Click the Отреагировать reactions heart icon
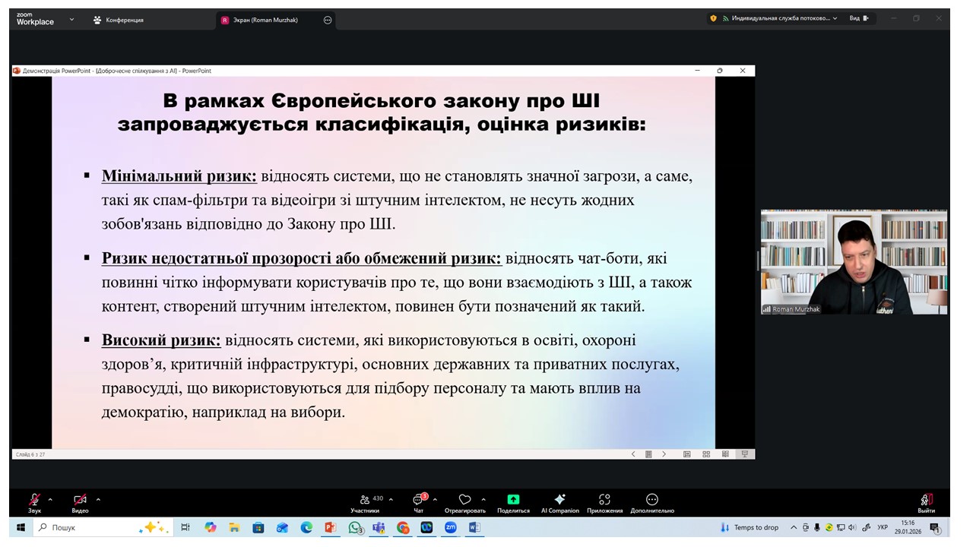Image resolution: width=973 pixels, height=547 pixels. pyautogui.click(x=464, y=500)
